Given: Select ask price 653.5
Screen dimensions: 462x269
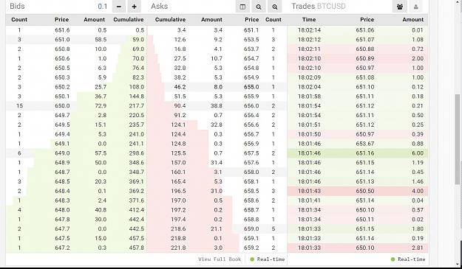Looking at the screenshot, I should 251,40.
